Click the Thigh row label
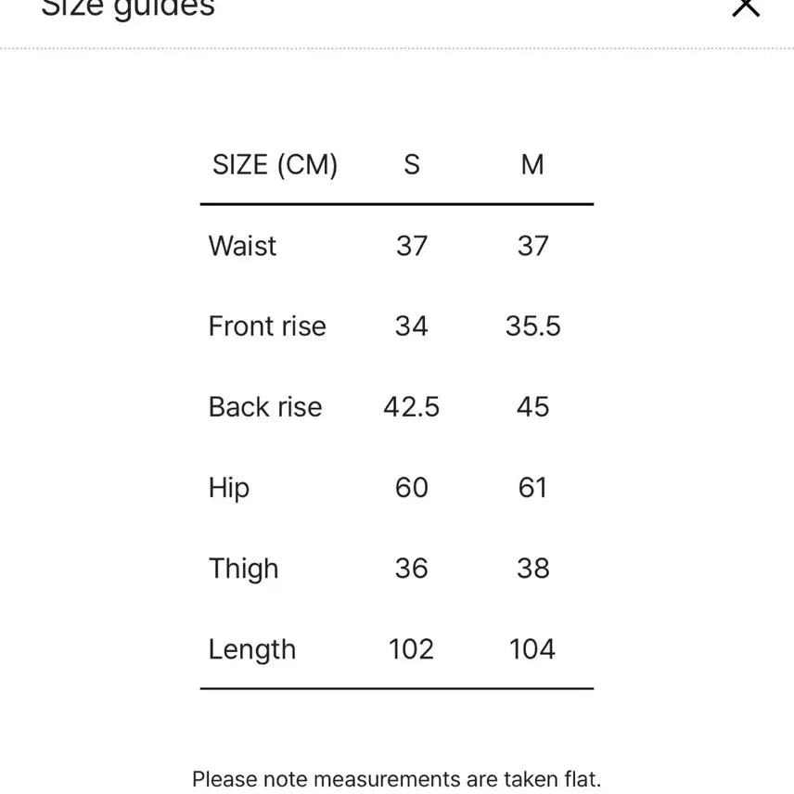 pyautogui.click(x=244, y=570)
